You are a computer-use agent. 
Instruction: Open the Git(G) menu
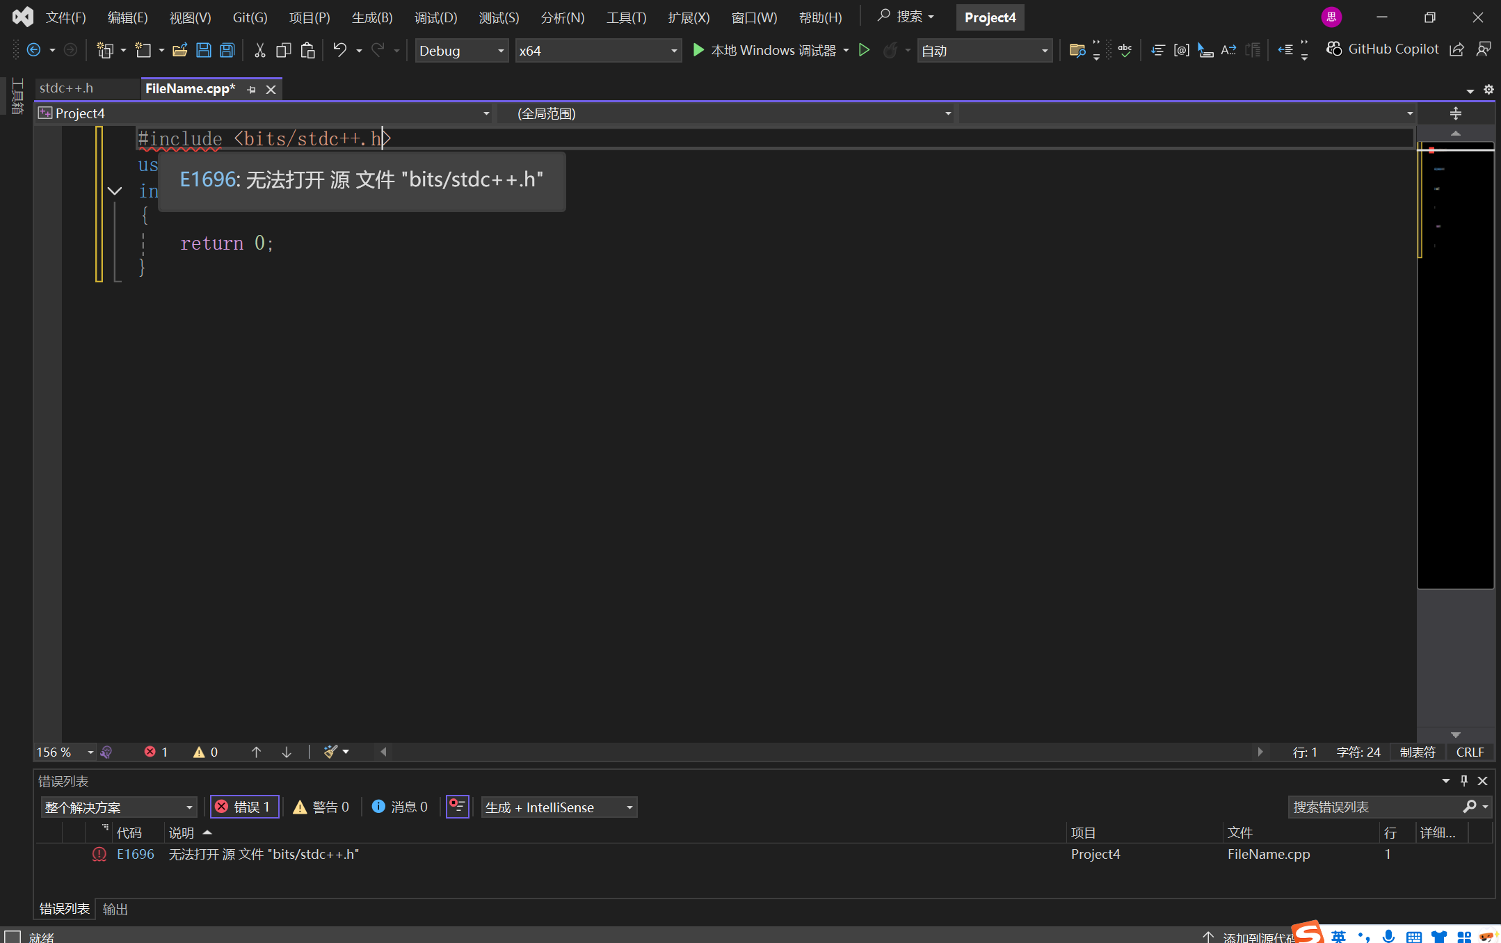[x=250, y=17]
